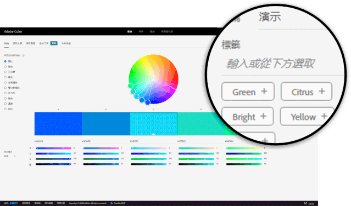Edit the hex code field under swatch C

pos(152,141)
